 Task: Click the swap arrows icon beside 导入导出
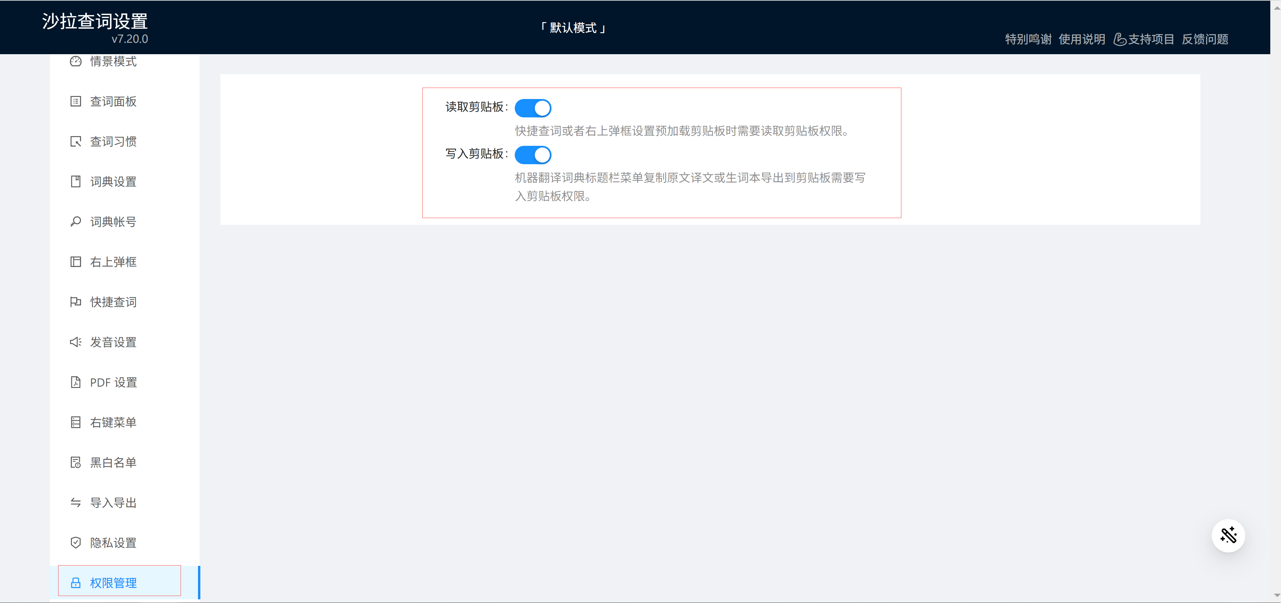pyautogui.click(x=76, y=503)
